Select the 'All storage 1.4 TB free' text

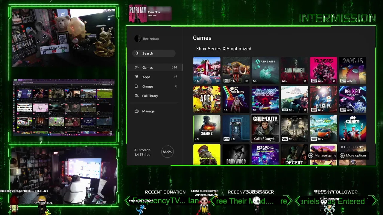(x=142, y=152)
